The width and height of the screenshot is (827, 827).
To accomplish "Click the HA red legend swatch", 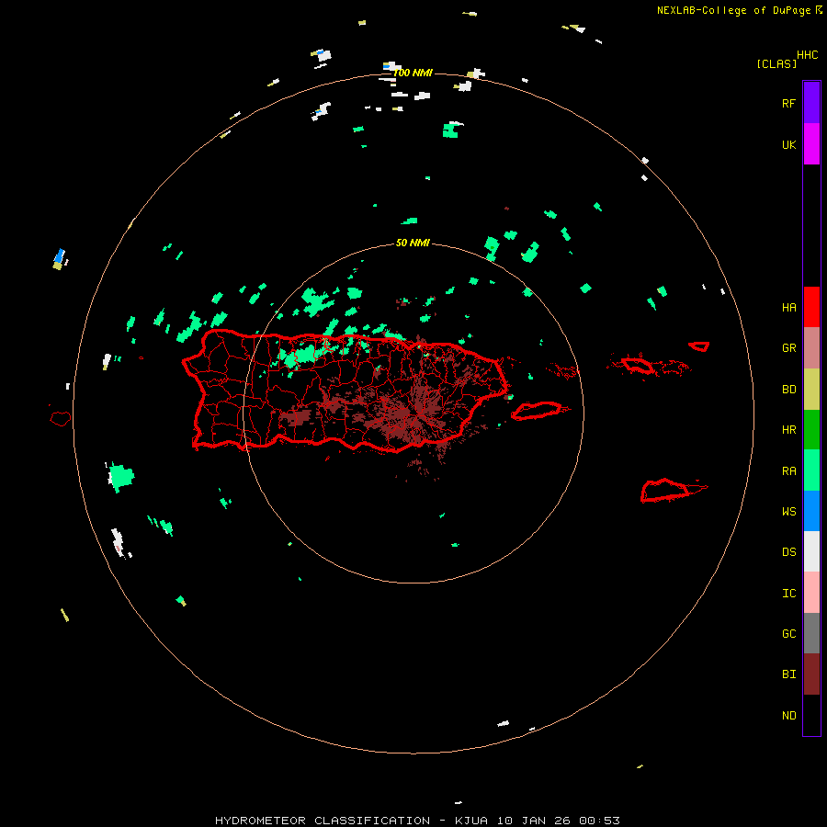I will [811, 307].
